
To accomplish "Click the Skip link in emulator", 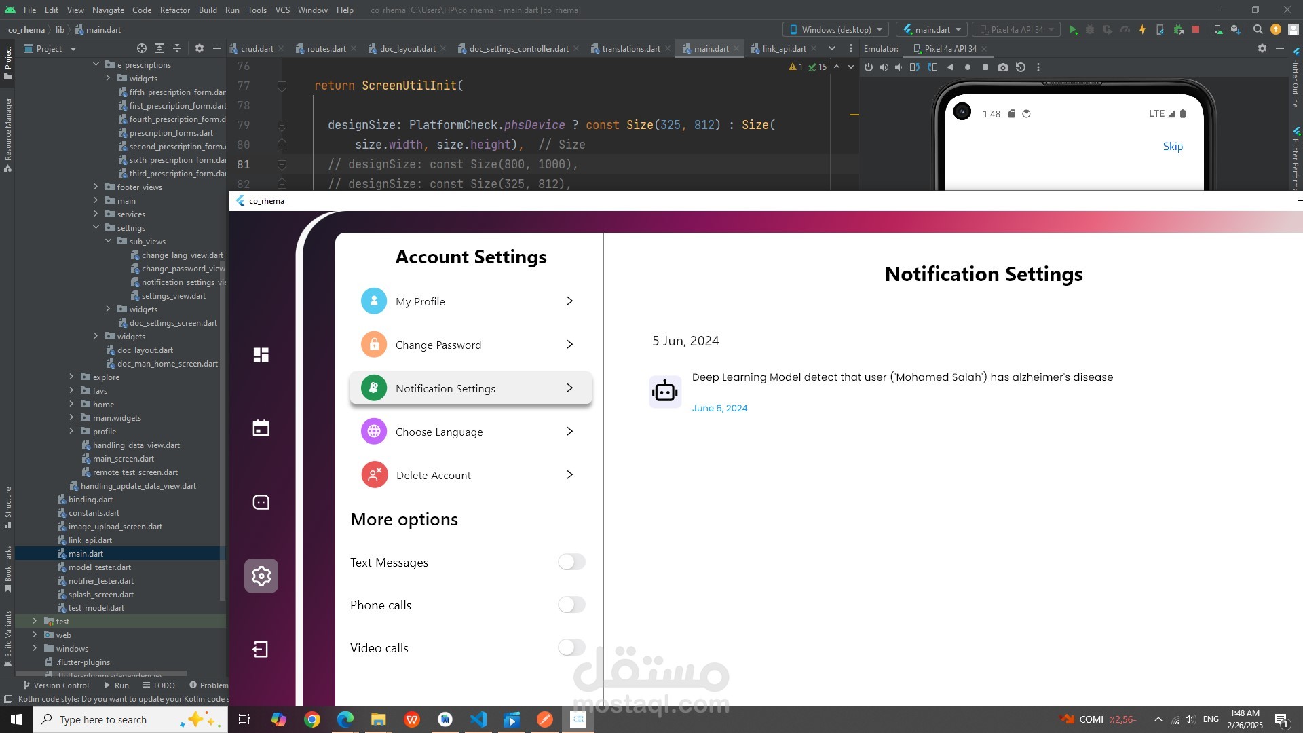I will [x=1173, y=147].
